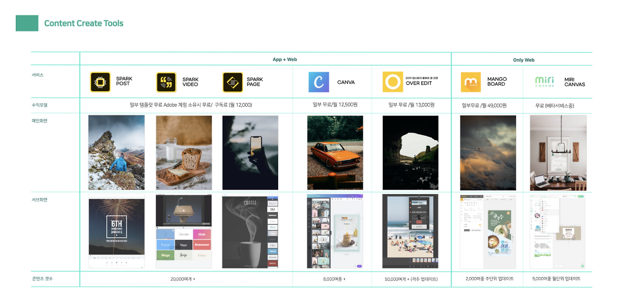
Task: Click the 8,000여종 + content count
Action: point(334,279)
